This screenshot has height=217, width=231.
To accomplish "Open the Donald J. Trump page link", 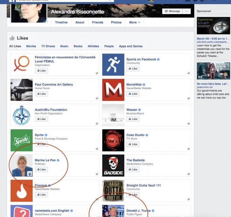I will pos(139,211).
